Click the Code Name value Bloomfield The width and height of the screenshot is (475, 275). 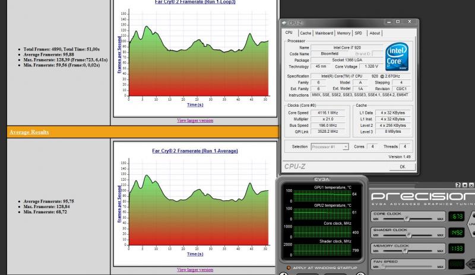[330, 53]
